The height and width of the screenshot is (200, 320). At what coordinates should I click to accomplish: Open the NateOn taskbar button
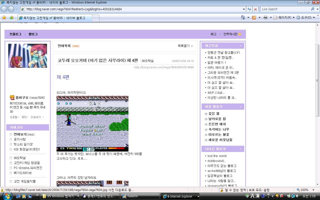tap(140, 196)
